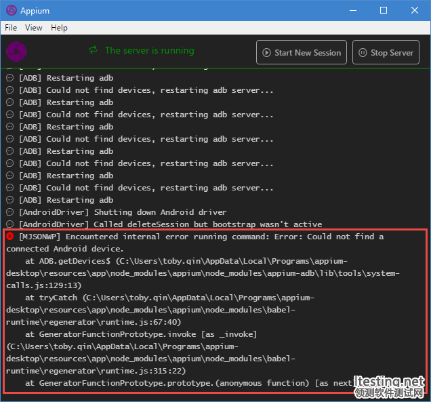Maximize the Appium window

tap(384, 10)
